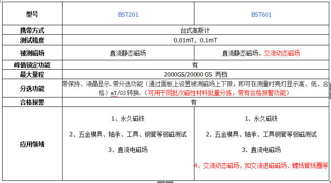Select the 型号 header cell
The width and height of the screenshot is (331, 183).
coord(32,15)
